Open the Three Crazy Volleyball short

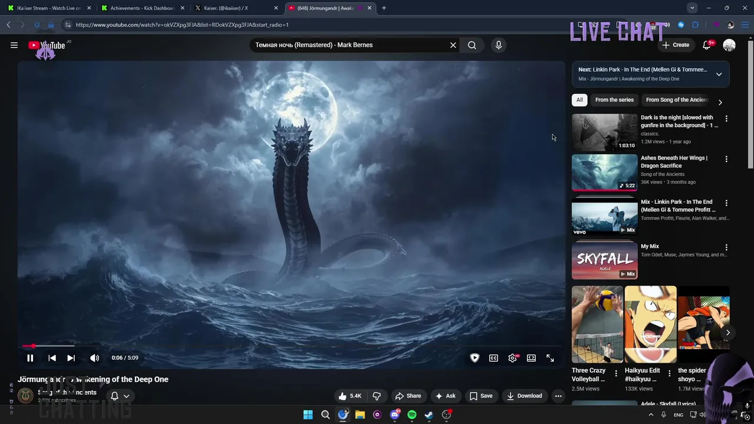pos(597,324)
